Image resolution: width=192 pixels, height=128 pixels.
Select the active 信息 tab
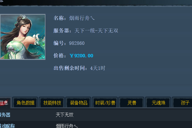pyautogui.click(x=5, y=103)
